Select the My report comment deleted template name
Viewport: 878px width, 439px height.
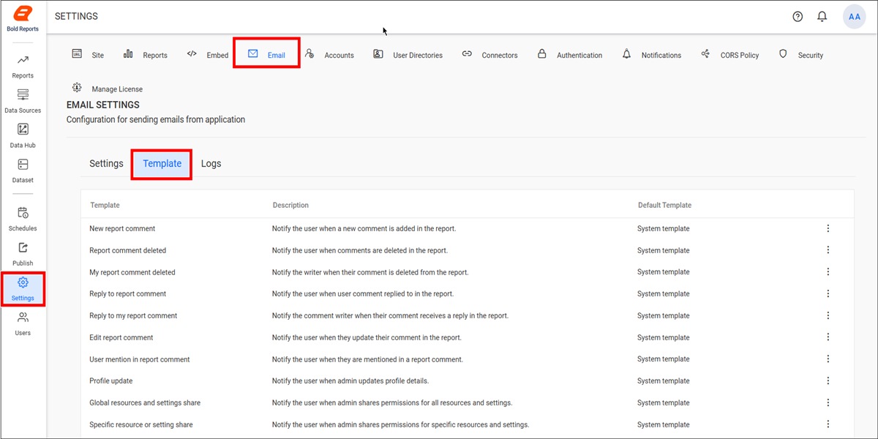132,272
